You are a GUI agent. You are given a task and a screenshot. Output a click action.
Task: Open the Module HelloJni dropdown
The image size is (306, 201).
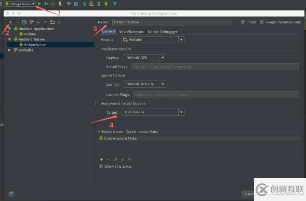coord(153,40)
